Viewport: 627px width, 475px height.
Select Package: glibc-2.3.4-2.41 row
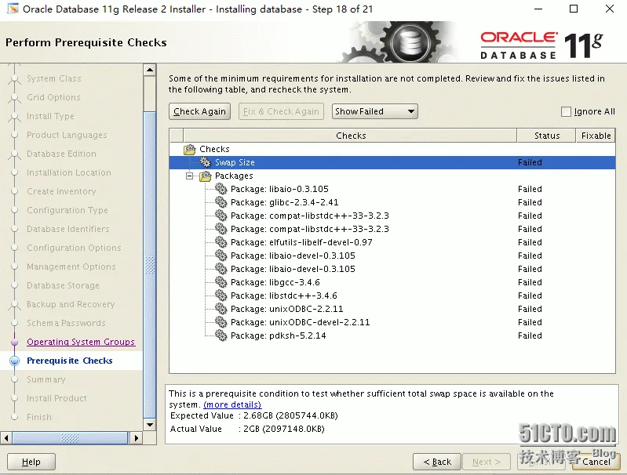coord(392,202)
